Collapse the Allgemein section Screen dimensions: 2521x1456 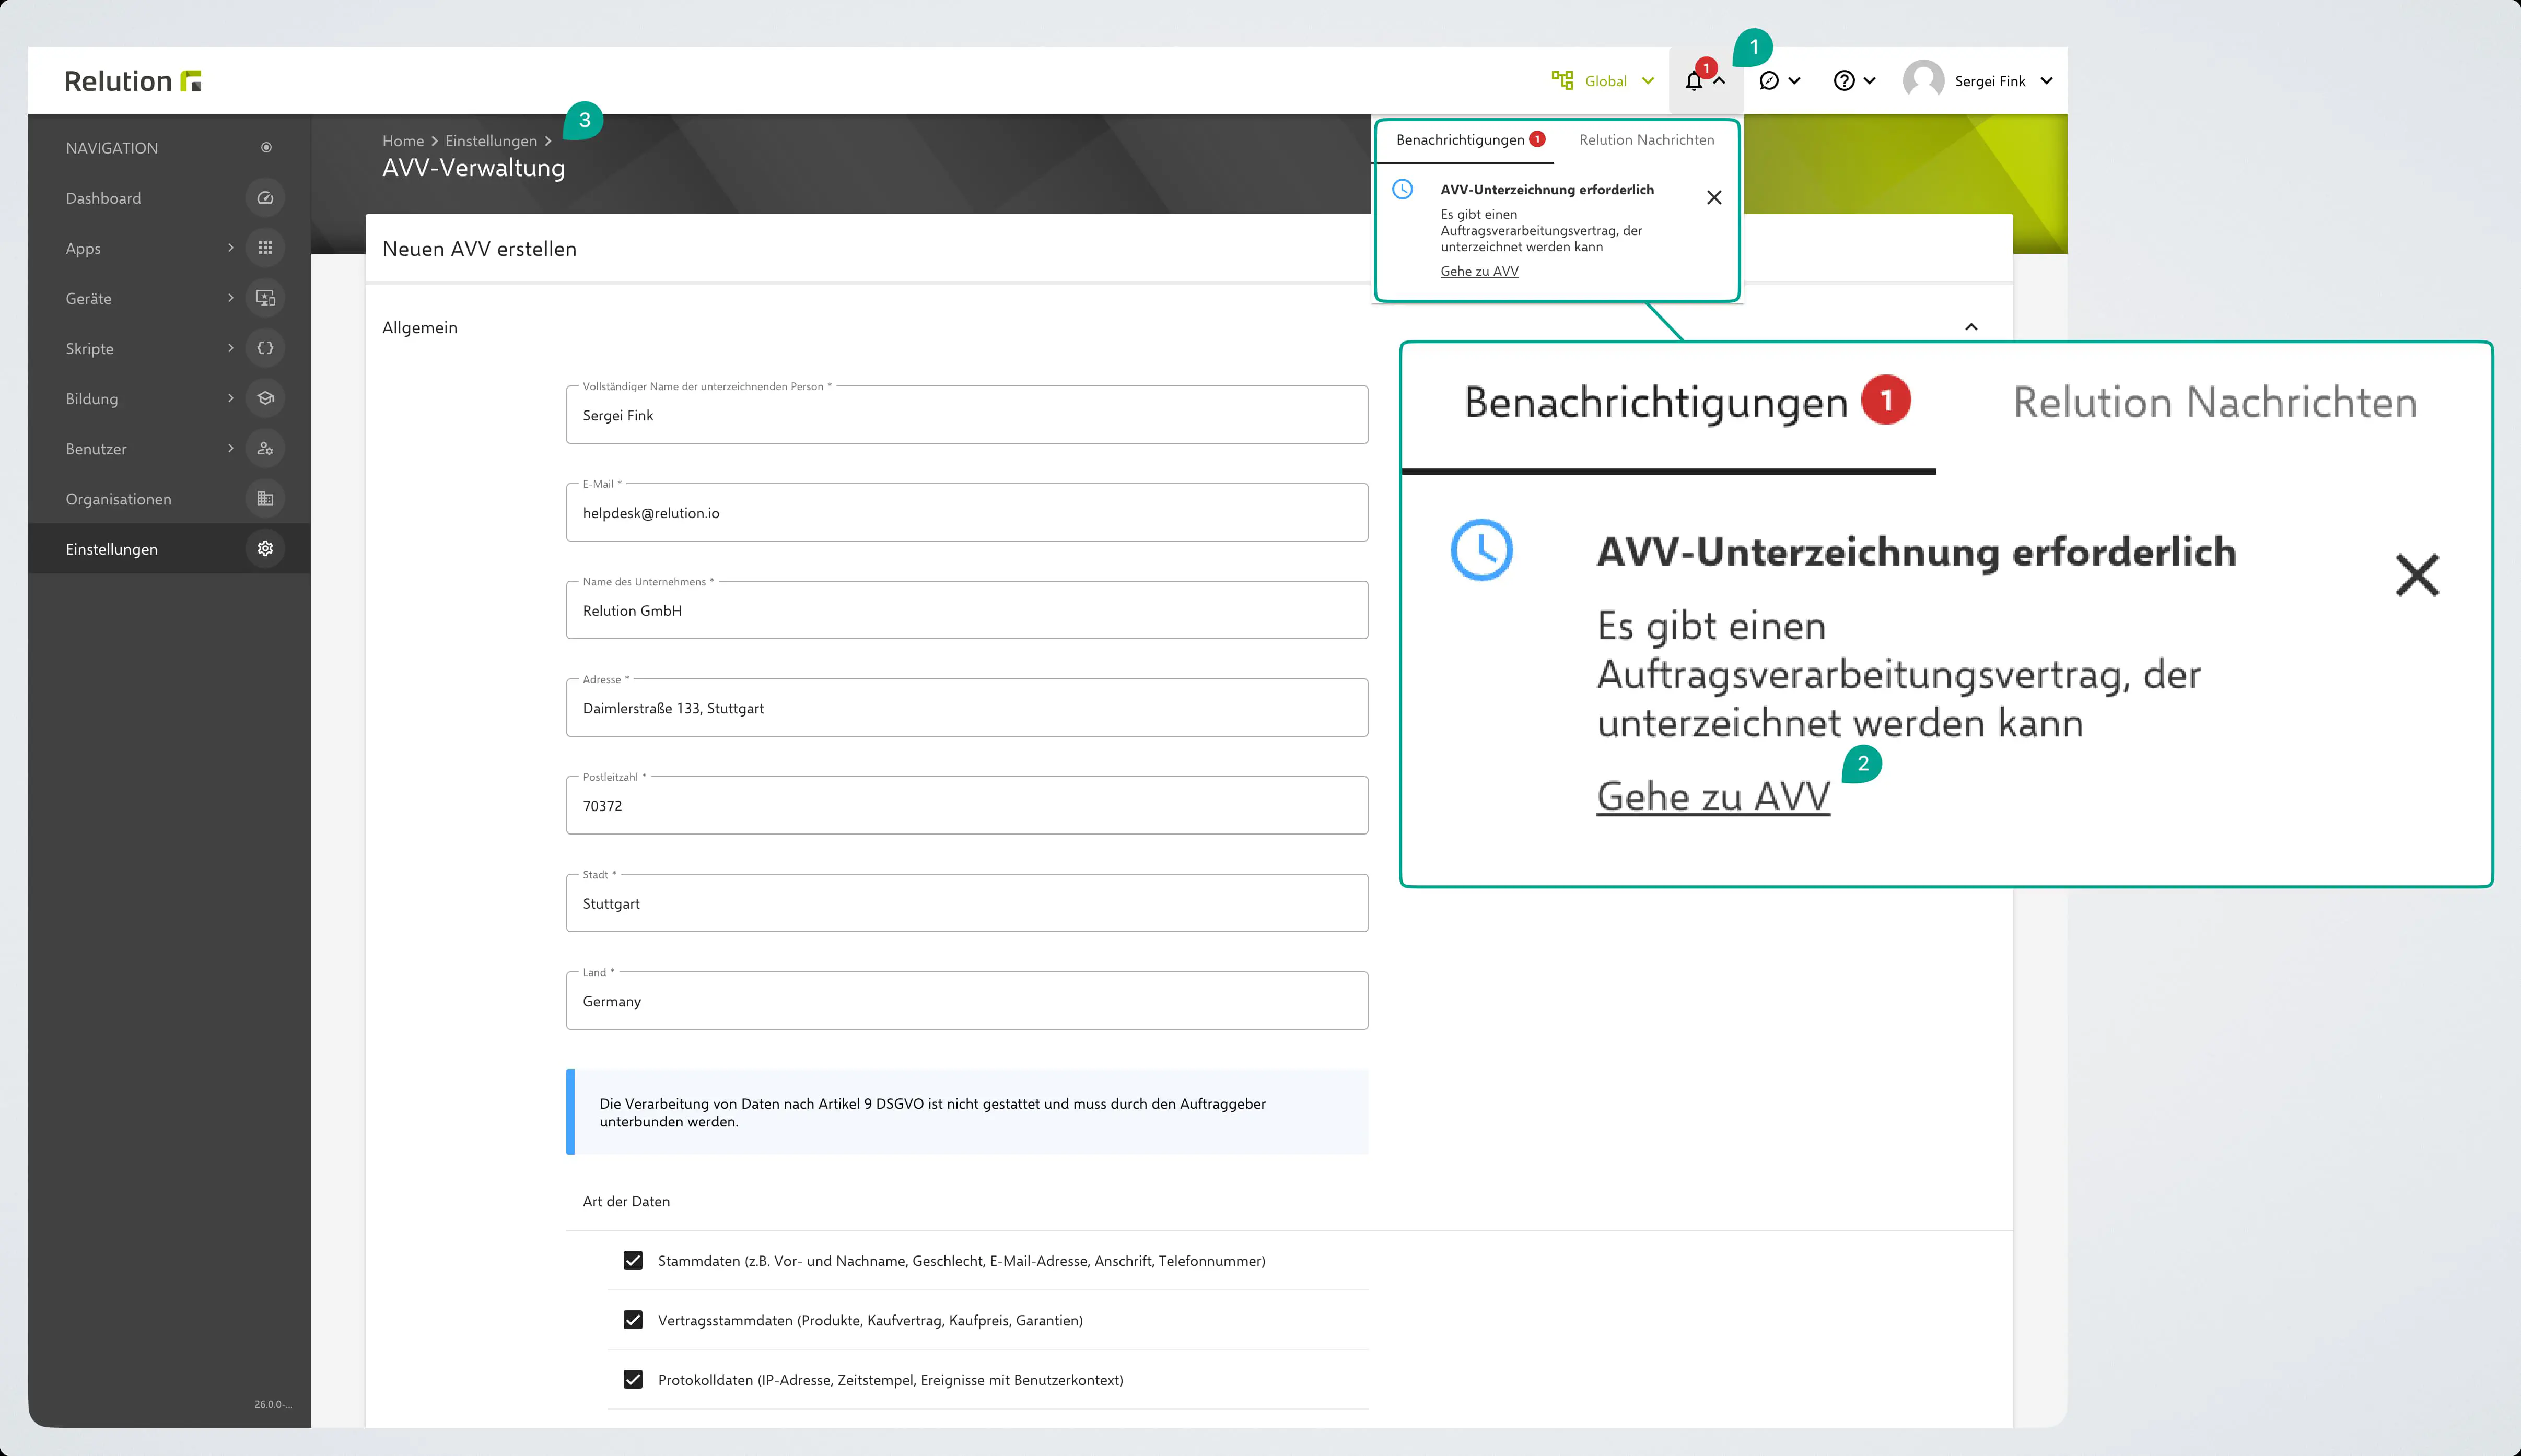click(x=1971, y=327)
